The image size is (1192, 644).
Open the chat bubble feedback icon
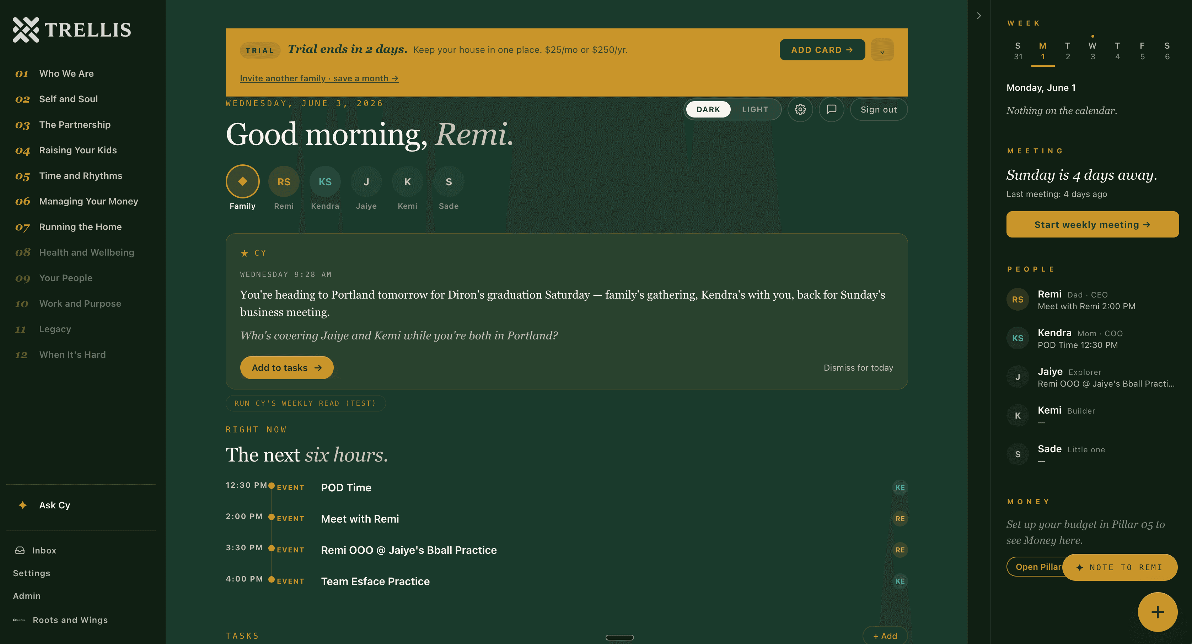pyautogui.click(x=831, y=110)
